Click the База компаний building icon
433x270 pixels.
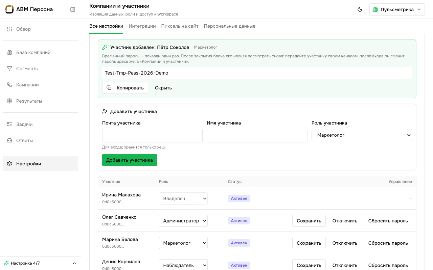point(9,52)
